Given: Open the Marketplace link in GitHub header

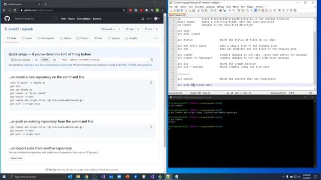Looking at the screenshot, I should [84, 19].
